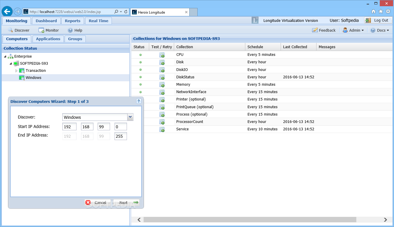This screenshot has width=394, height=227.
Task: Click the browser forward arrow button
Action: [17, 12]
